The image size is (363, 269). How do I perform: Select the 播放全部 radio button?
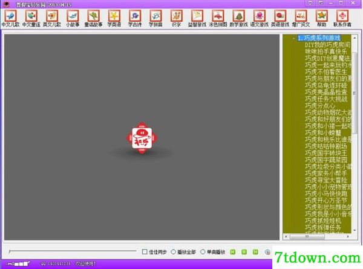coord(173,251)
